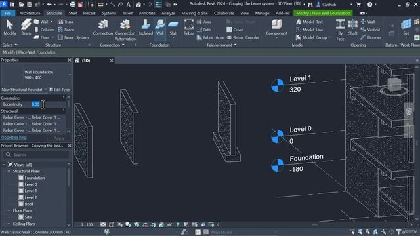420x236 pixels.
Task: Click the Rebar tool
Action: [188, 28]
